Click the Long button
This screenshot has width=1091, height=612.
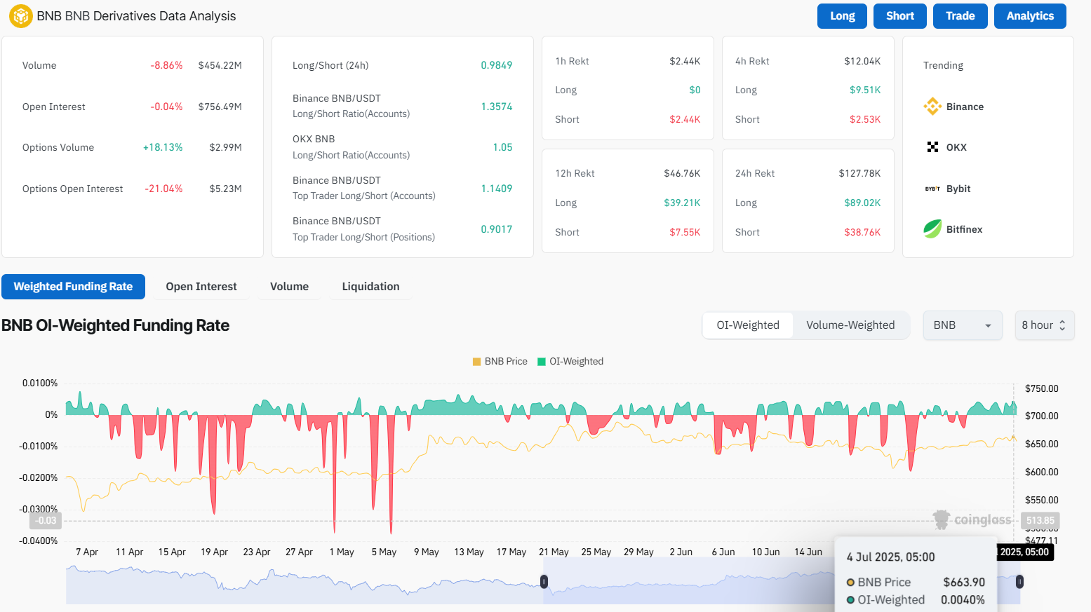(842, 16)
